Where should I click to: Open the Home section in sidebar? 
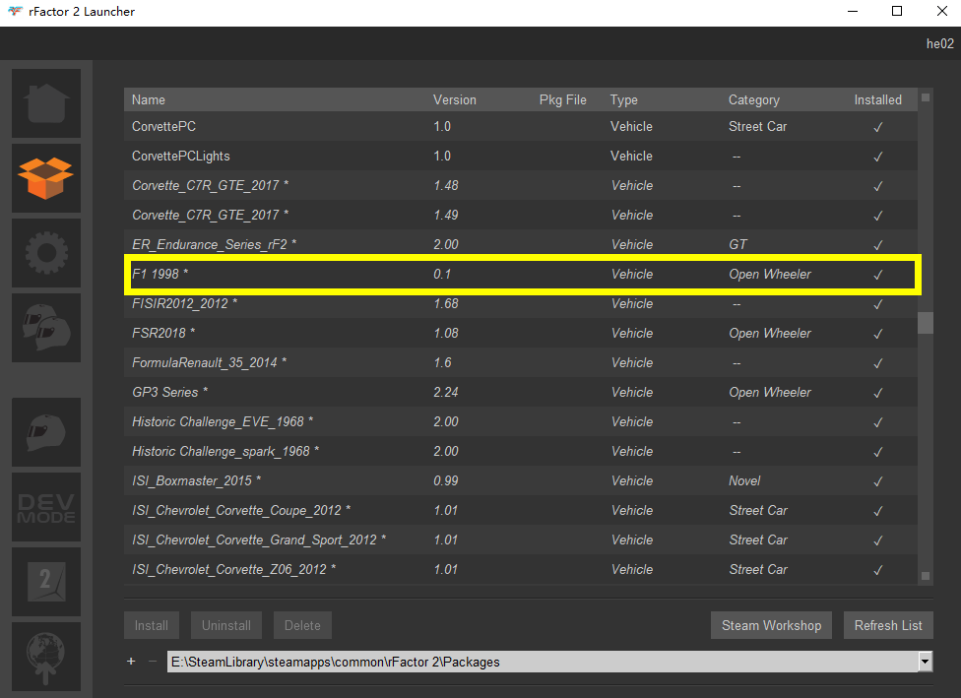click(46, 103)
